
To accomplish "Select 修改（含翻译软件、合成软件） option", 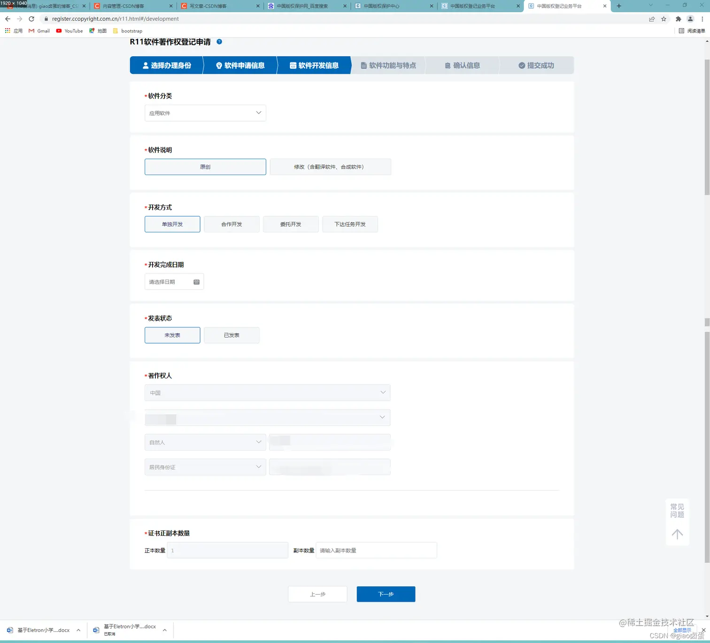I will (330, 167).
